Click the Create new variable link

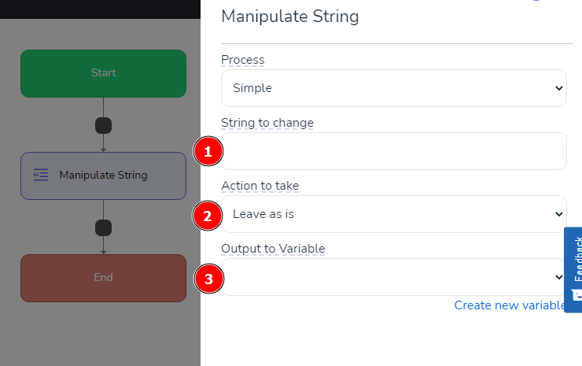tap(510, 305)
